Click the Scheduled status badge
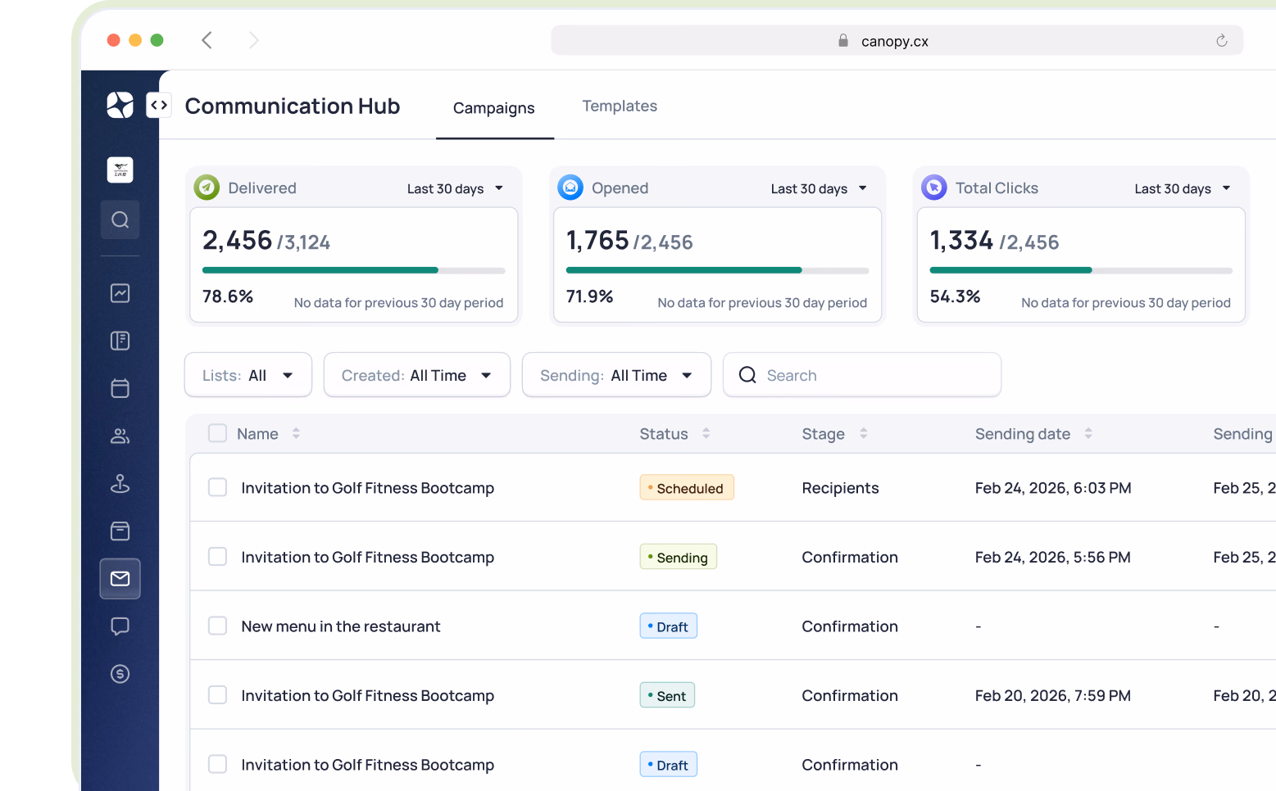 pyautogui.click(x=687, y=488)
